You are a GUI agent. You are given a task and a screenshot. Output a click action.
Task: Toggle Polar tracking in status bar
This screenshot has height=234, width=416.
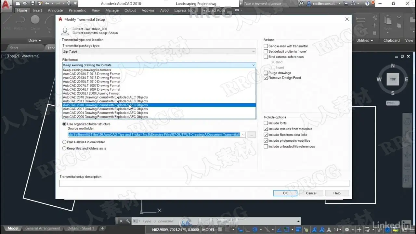(255, 229)
